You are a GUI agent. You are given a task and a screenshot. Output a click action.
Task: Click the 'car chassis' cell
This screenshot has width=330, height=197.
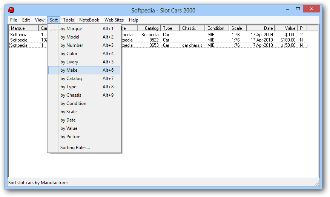point(192,45)
